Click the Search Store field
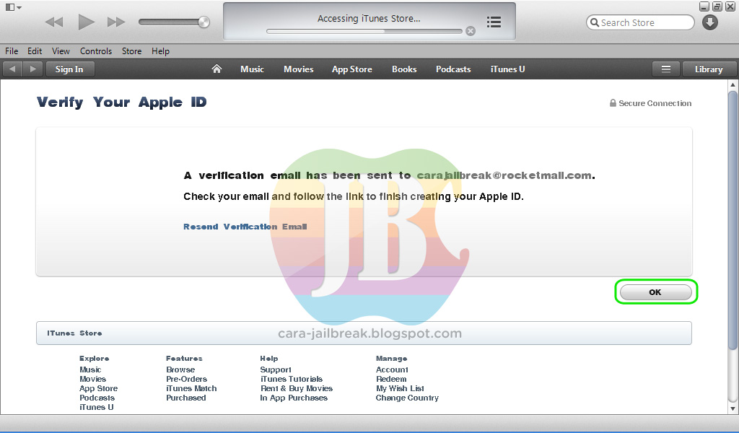The width and height of the screenshot is (739, 433). (x=640, y=22)
